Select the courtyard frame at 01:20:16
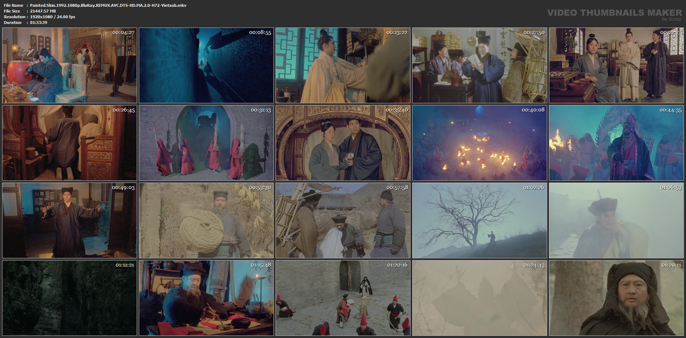Screen dimensions: 686x338 coord(343,298)
